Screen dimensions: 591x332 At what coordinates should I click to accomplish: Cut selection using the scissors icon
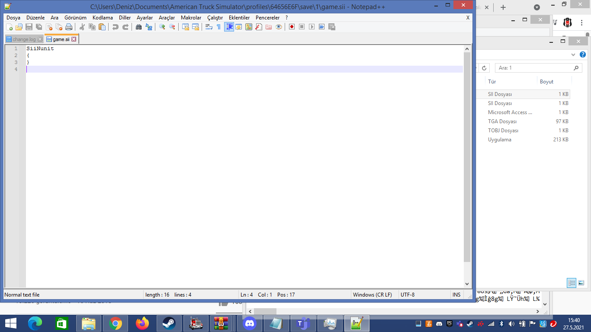coord(82,27)
